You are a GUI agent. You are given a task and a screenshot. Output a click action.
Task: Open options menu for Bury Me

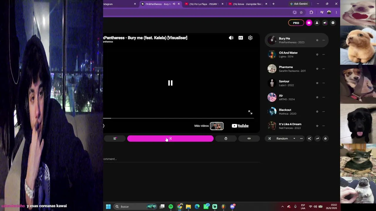point(323,40)
